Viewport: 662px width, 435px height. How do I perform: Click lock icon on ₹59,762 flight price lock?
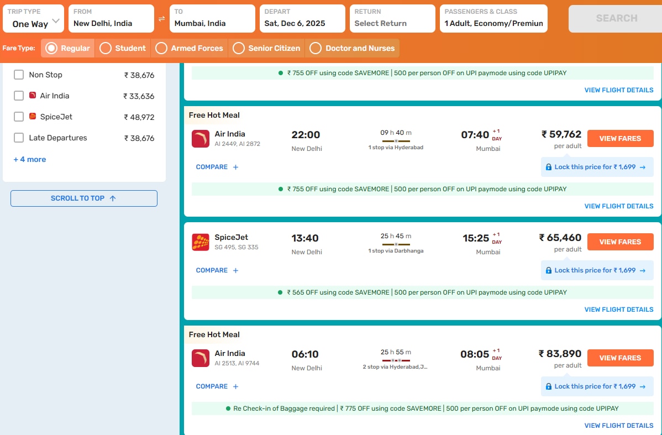click(x=548, y=167)
